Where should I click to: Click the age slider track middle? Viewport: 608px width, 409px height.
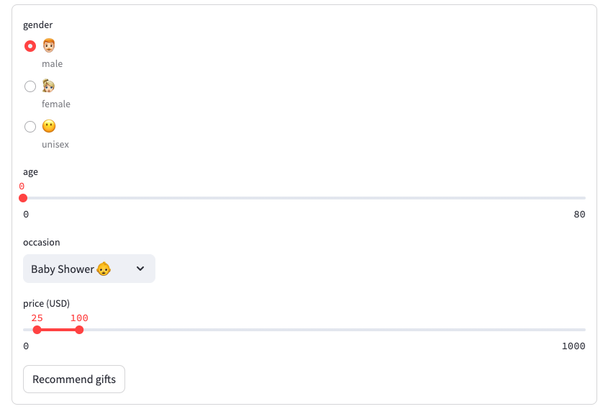pos(304,198)
